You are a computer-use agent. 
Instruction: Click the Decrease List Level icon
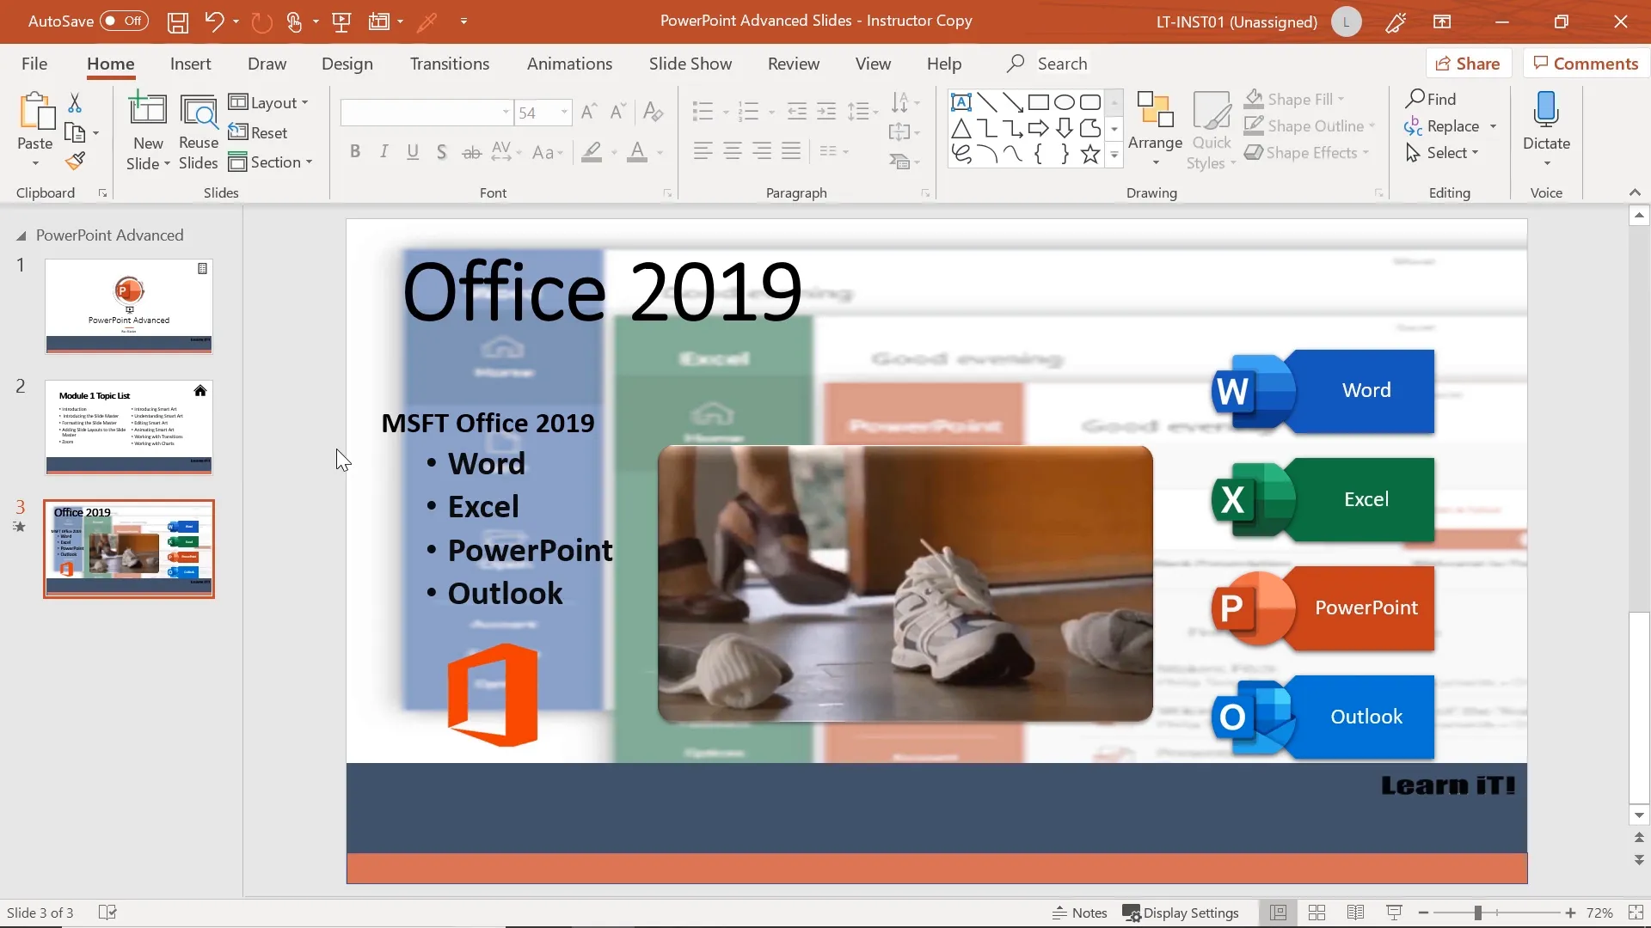point(797,111)
